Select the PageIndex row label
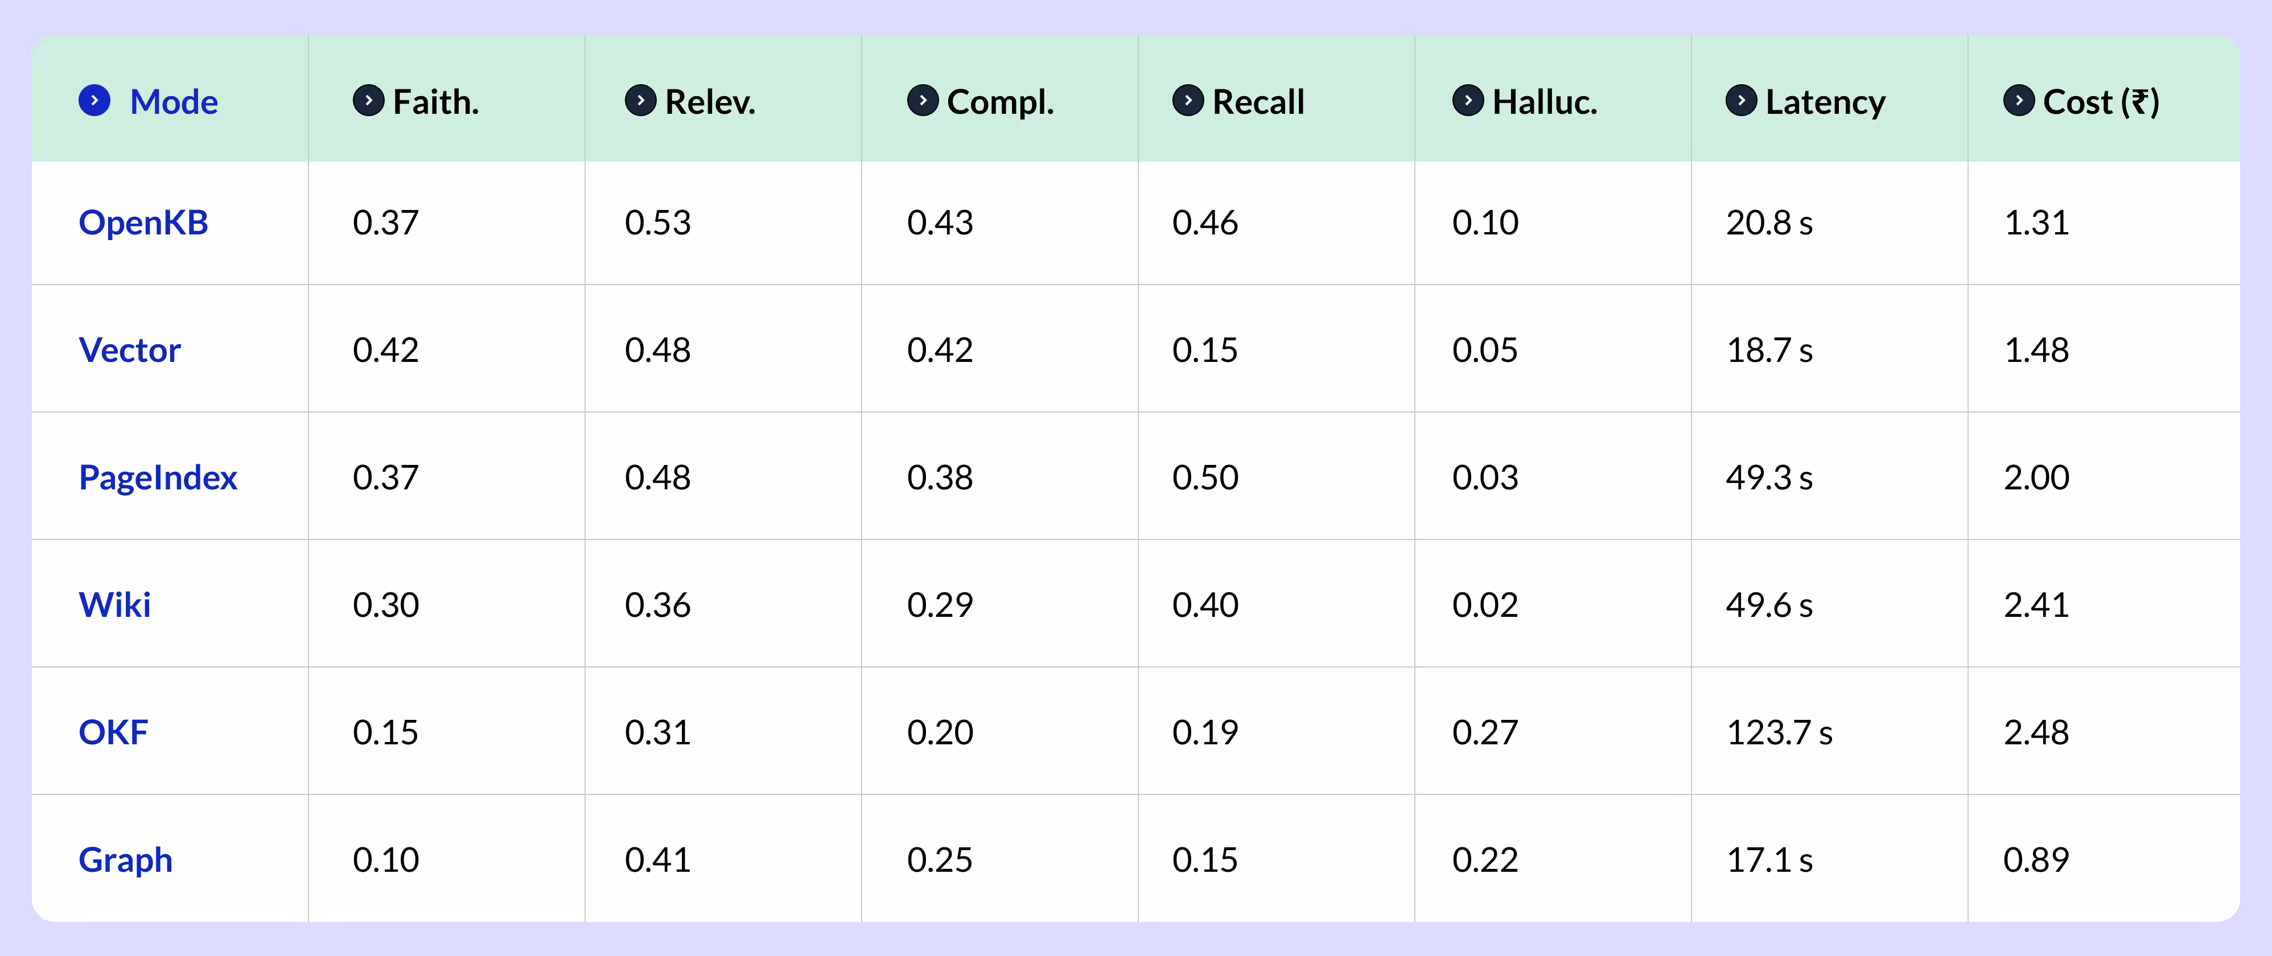The height and width of the screenshot is (956, 2272). (158, 478)
